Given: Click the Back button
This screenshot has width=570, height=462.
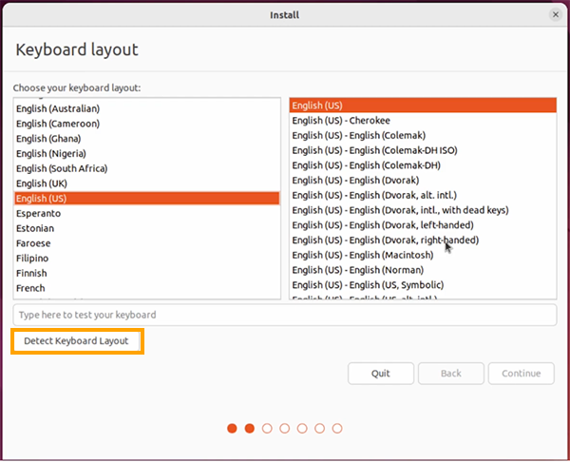Looking at the screenshot, I should (451, 374).
